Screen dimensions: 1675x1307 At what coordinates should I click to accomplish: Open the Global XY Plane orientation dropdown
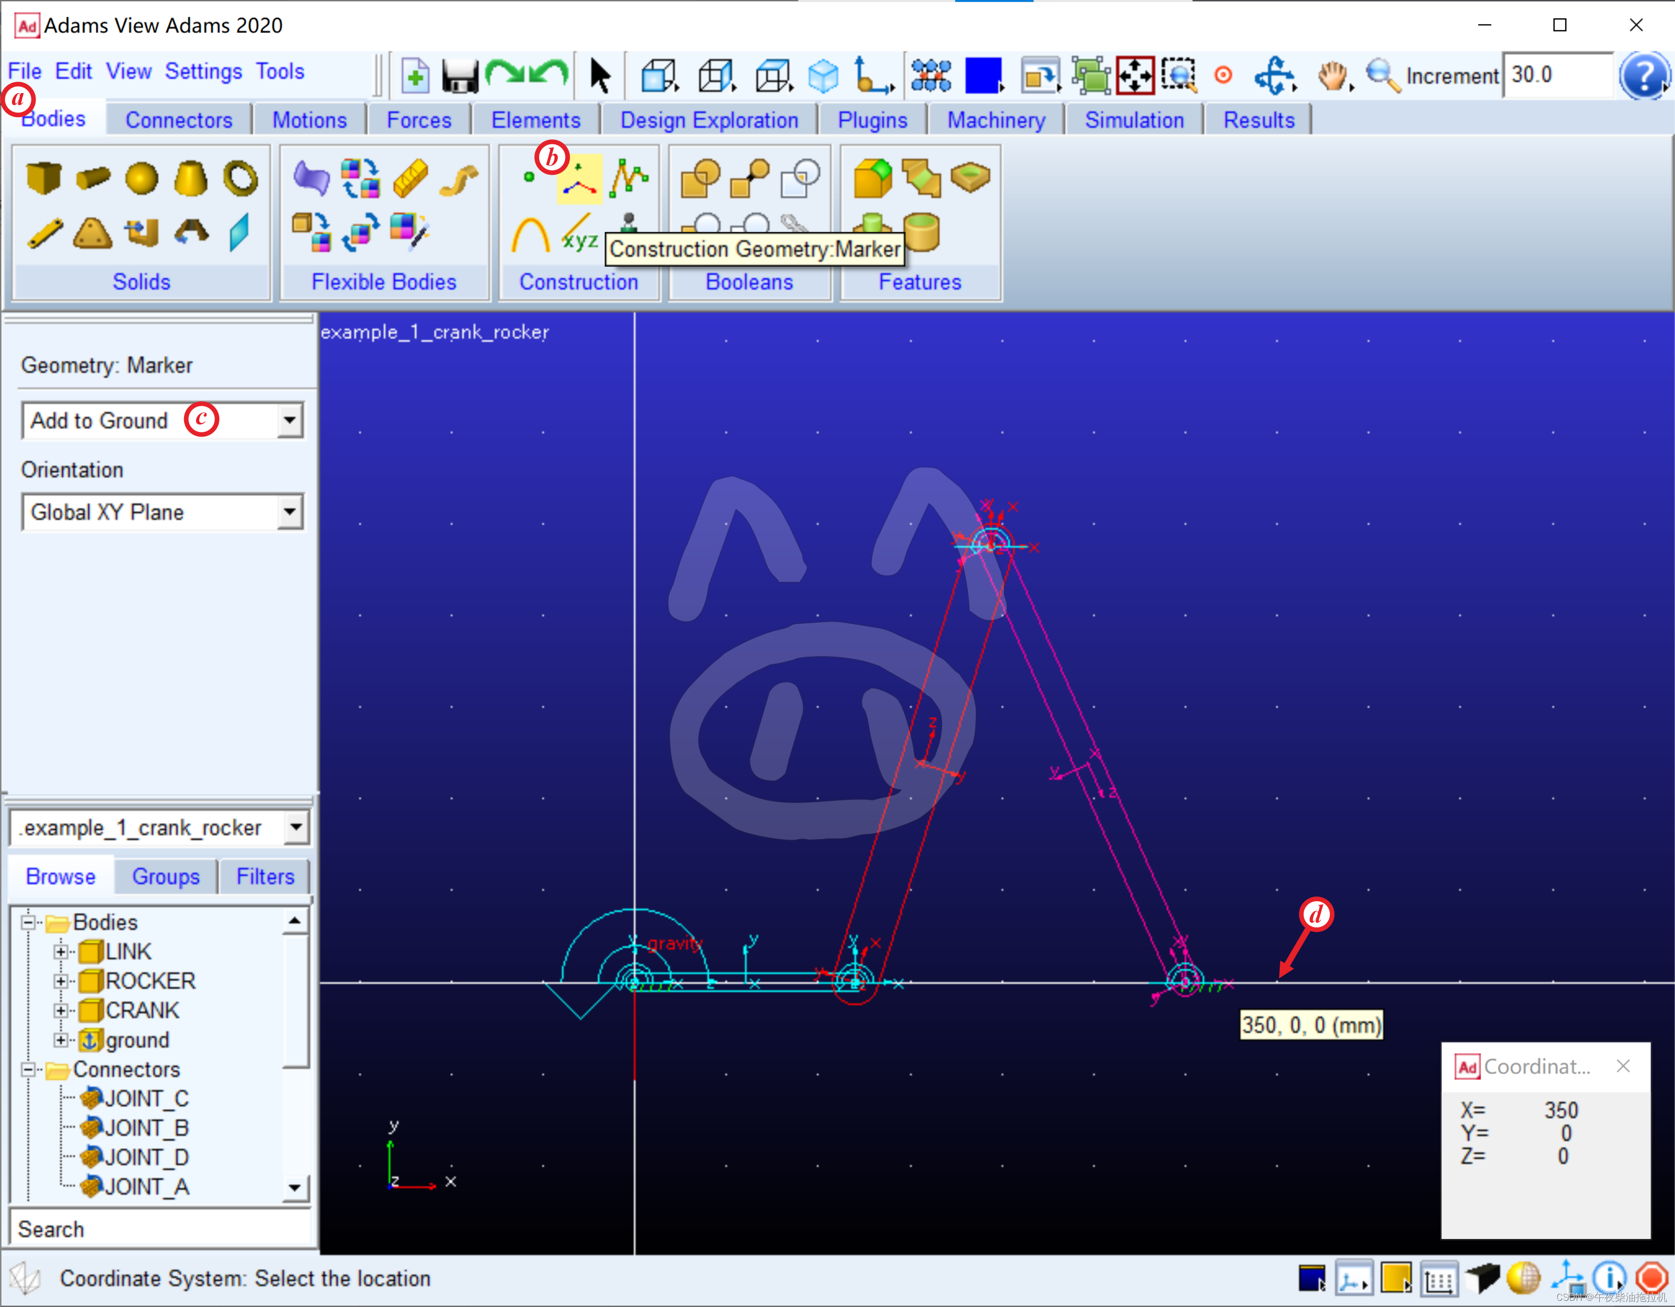(x=289, y=512)
